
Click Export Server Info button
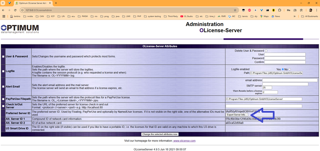[x=237, y=115]
